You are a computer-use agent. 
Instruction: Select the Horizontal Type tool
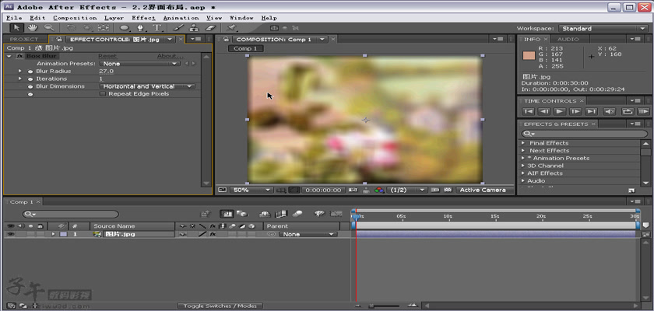[x=158, y=28]
